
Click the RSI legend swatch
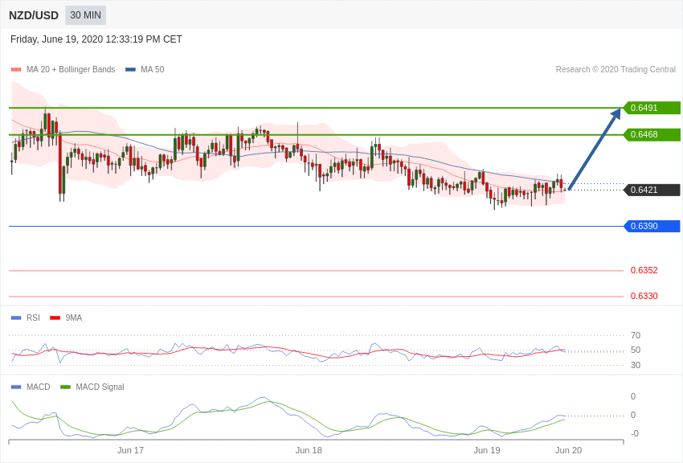[x=16, y=318]
